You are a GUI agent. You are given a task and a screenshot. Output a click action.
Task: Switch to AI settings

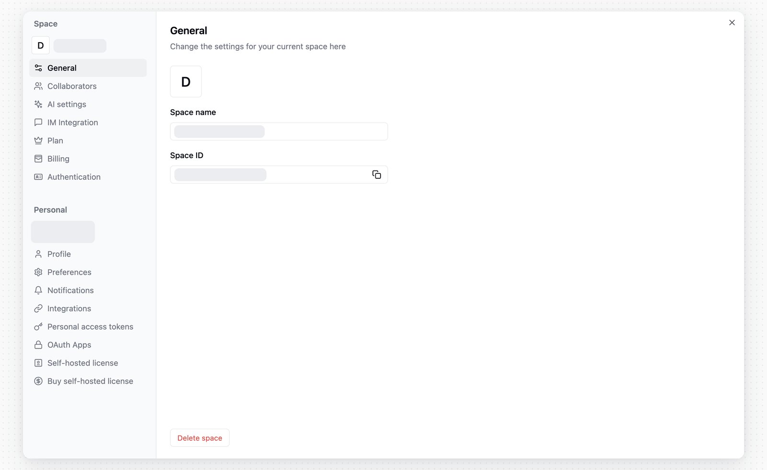pos(88,104)
